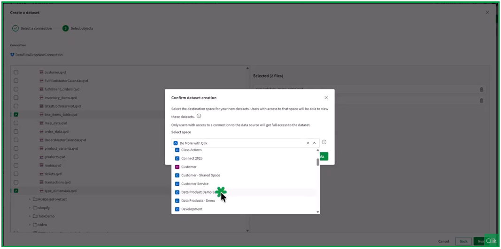Choose the Customer Service space option
The image size is (501, 249).
pos(194,184)
